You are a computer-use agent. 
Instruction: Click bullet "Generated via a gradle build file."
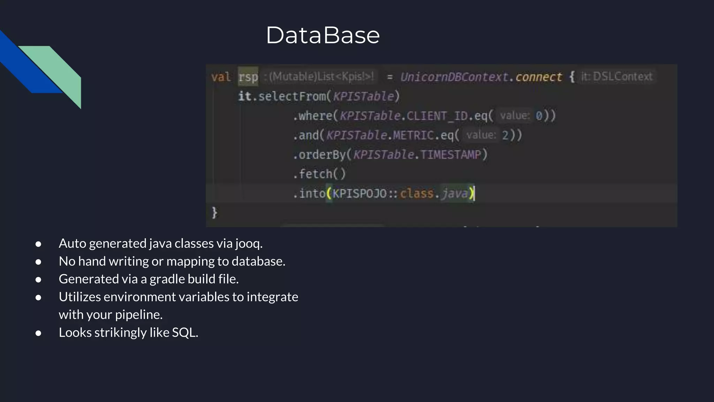[x=149, y=279]
